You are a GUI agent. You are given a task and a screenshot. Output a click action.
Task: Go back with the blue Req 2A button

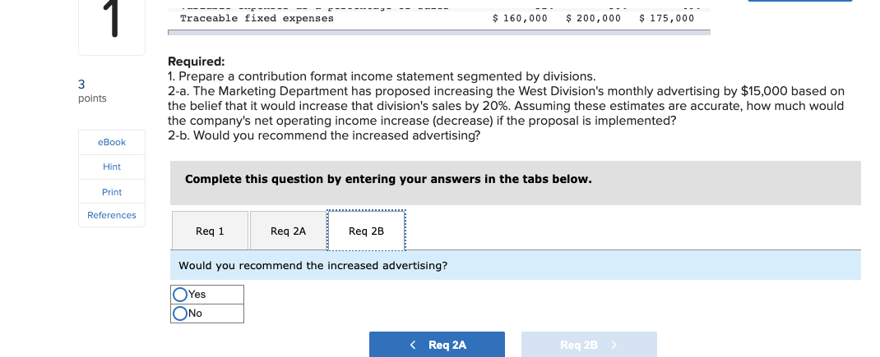click(437, 345)
